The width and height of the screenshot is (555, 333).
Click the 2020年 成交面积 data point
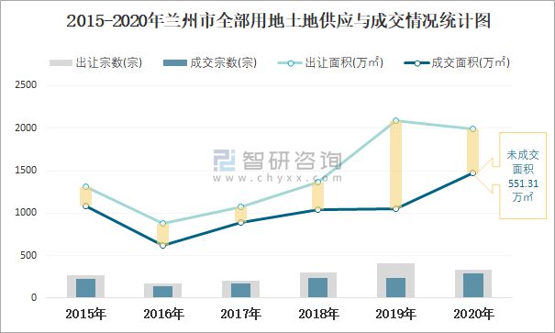(472, 173)
